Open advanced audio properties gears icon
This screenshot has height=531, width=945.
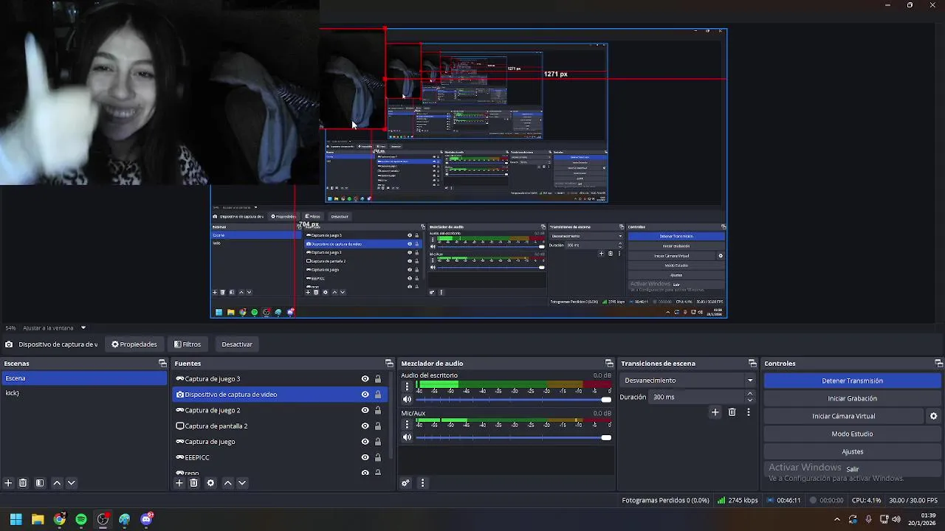pyautogui.click(x=405, y=483)
